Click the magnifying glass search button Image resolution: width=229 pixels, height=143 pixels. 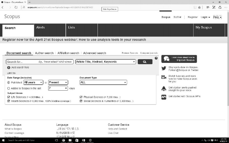pos(145,62)
